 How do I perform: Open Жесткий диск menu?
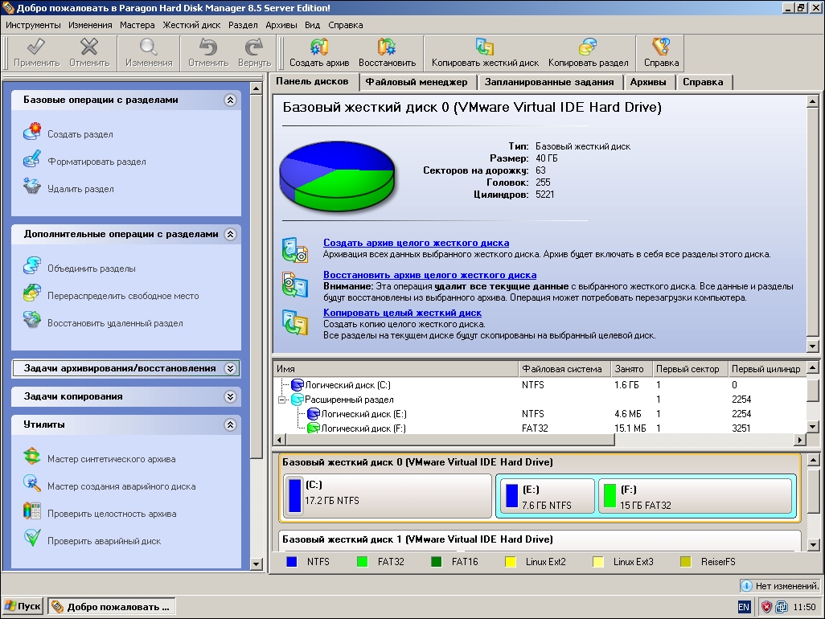(x=191, y=25)
